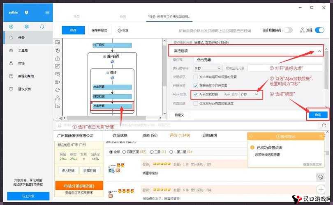This screenshot has width=333, height=205.
Task: Switch to the current task tab
Action: [169, 16]
